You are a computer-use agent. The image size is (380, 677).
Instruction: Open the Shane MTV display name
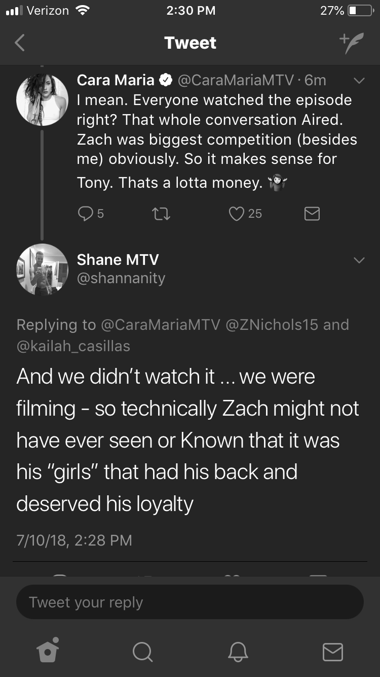tap(118, 260)
